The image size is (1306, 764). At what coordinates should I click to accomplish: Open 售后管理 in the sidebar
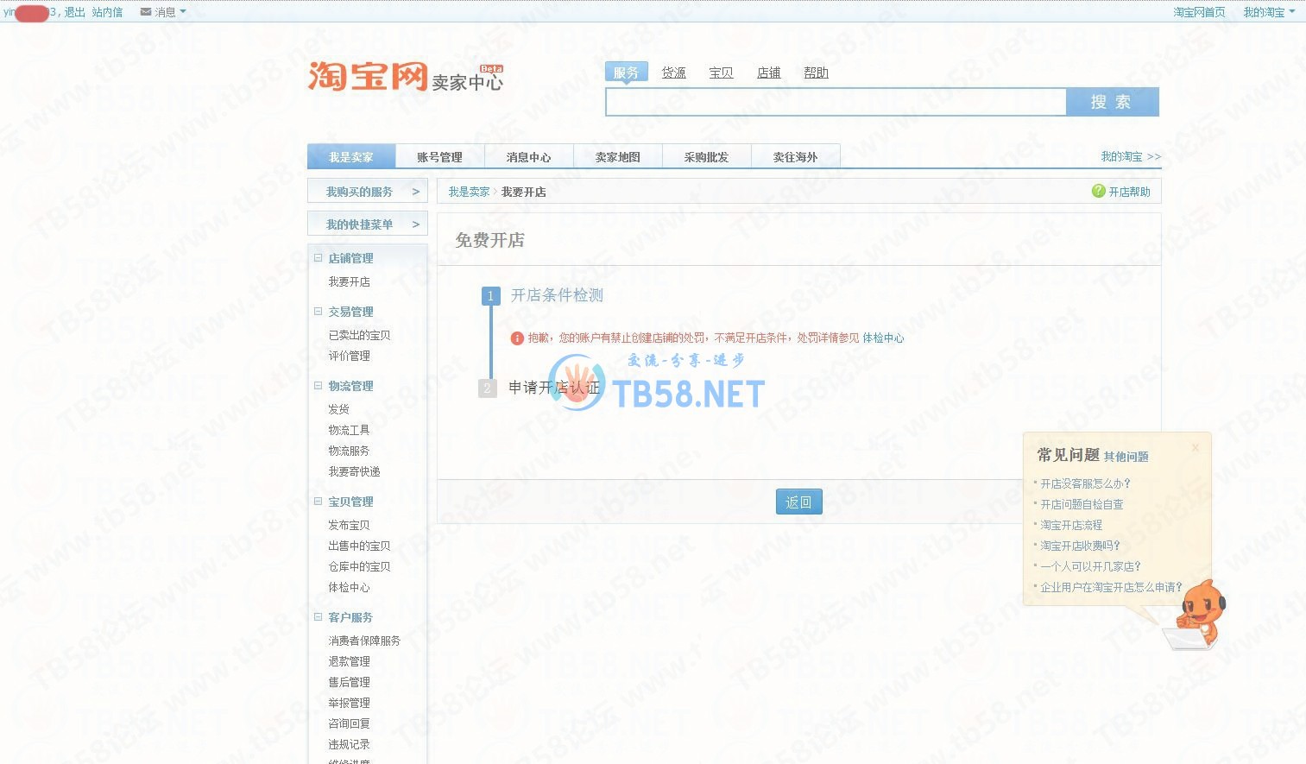click(x=350, y=682)
